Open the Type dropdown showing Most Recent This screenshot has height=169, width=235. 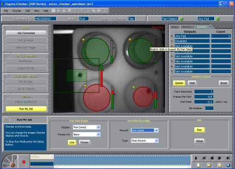[145, 140]
